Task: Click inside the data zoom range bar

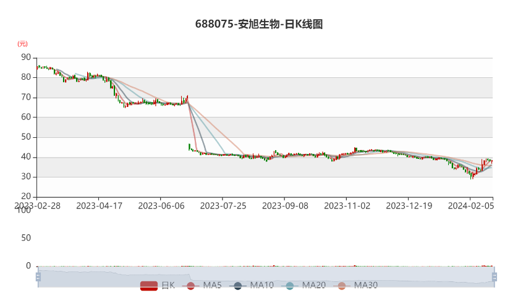Action: tap(266, 276)
